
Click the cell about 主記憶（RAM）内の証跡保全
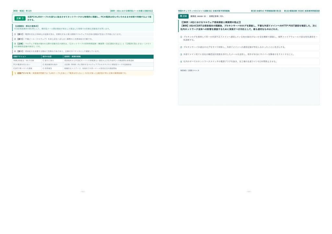(x=108, y=65)
